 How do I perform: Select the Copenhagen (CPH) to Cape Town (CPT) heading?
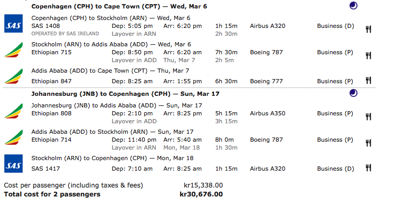119,6
